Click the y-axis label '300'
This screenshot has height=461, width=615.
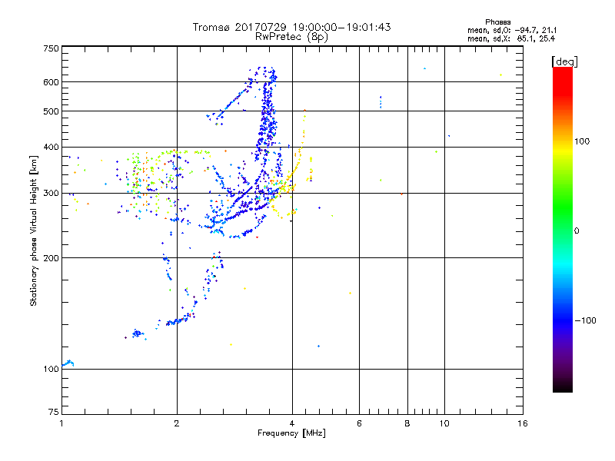click(x=51, y=194)
